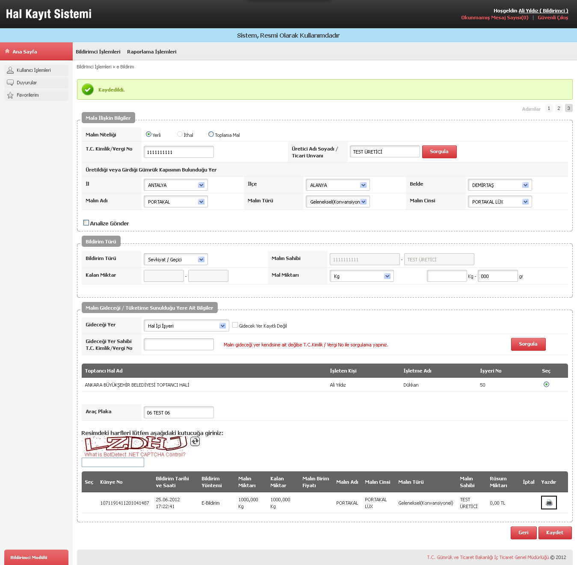577x565 pixels.
Task: Click Sorgula next to Üretici Adı field
Action: pyautogui.click(x=439, y=152)
